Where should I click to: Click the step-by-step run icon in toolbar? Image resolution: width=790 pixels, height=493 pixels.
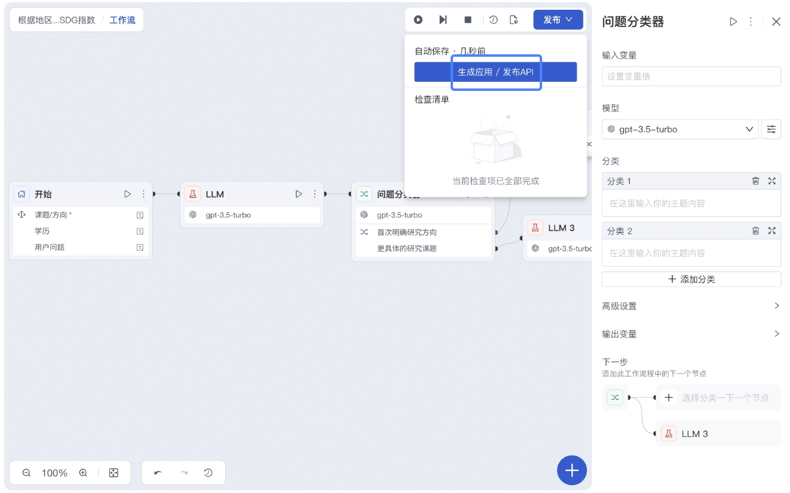click(x=443, y=20)
